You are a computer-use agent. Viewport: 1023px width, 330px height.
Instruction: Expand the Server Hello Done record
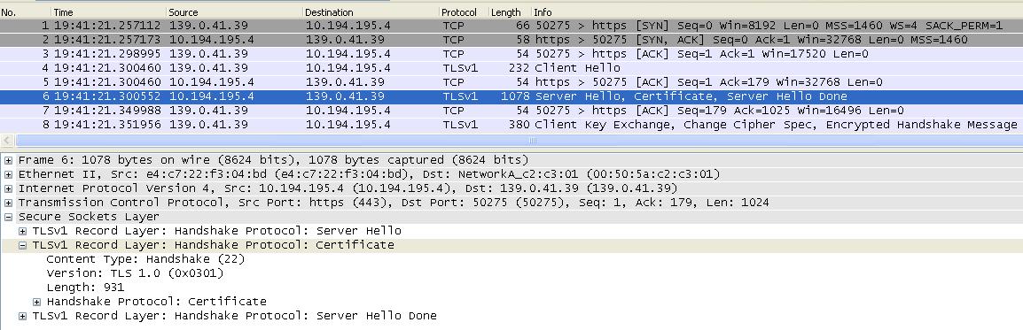pos(22,317)
